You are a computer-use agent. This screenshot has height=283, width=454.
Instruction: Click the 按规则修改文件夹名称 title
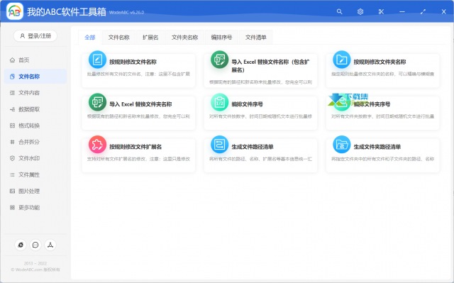click(x=380, y=62)
